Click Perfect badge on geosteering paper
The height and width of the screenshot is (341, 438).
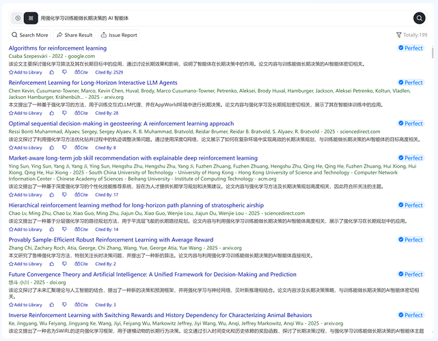click(411, 123)
